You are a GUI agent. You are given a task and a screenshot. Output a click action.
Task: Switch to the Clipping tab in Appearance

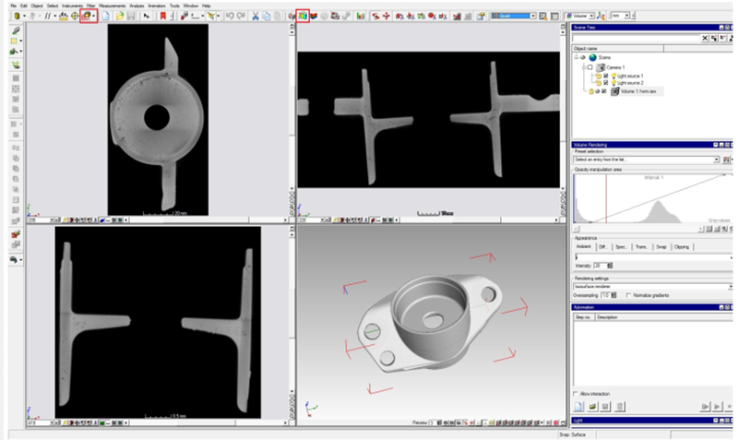[681, 246]
